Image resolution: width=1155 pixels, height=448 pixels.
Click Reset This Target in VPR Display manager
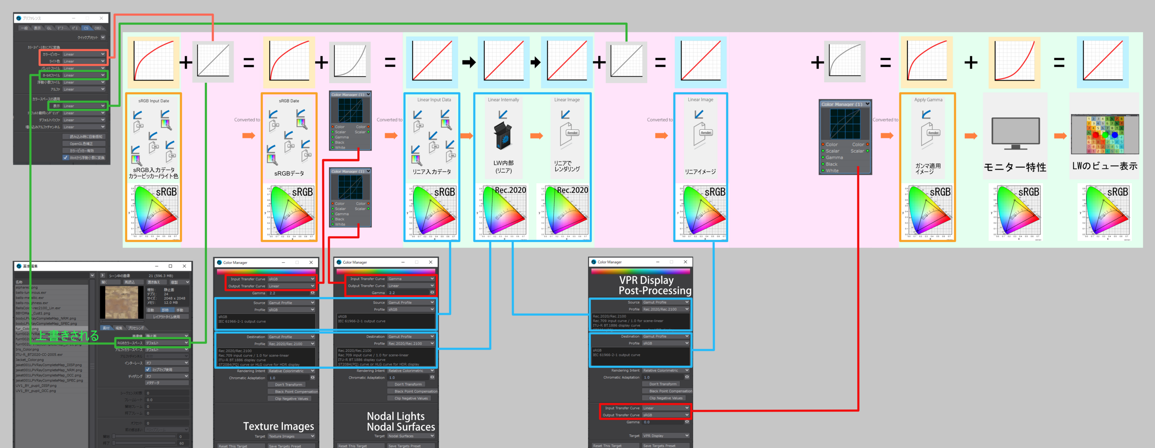click(613, 446)
